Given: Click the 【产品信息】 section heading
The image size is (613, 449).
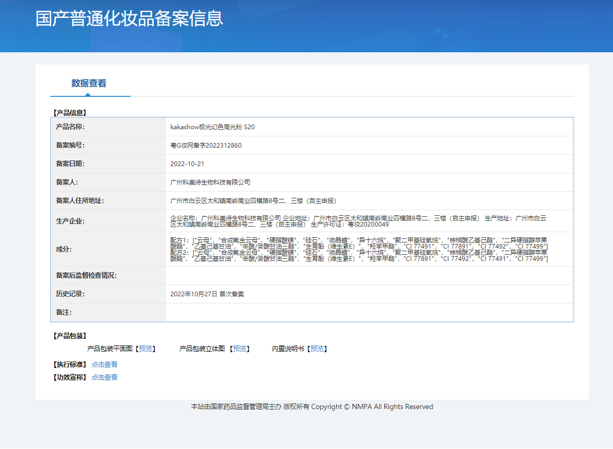Looking at the screenshot, I should click(x=70, y=113).
